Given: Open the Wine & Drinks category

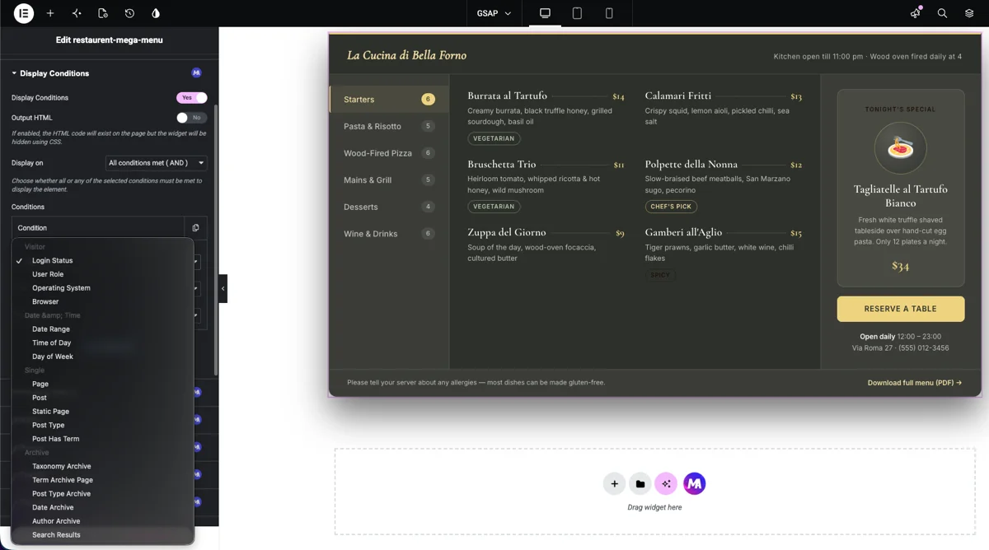Looking at the screenshot, I should click(389, 234).
